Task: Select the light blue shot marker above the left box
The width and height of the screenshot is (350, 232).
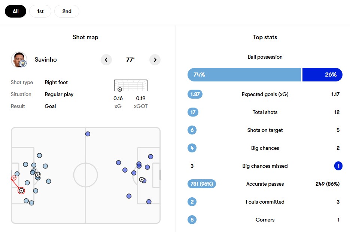Action: (40, 155)
